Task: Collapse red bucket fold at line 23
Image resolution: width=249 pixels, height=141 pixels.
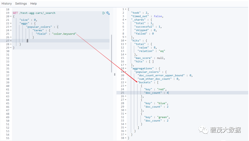Action: [x=126, y=86]
